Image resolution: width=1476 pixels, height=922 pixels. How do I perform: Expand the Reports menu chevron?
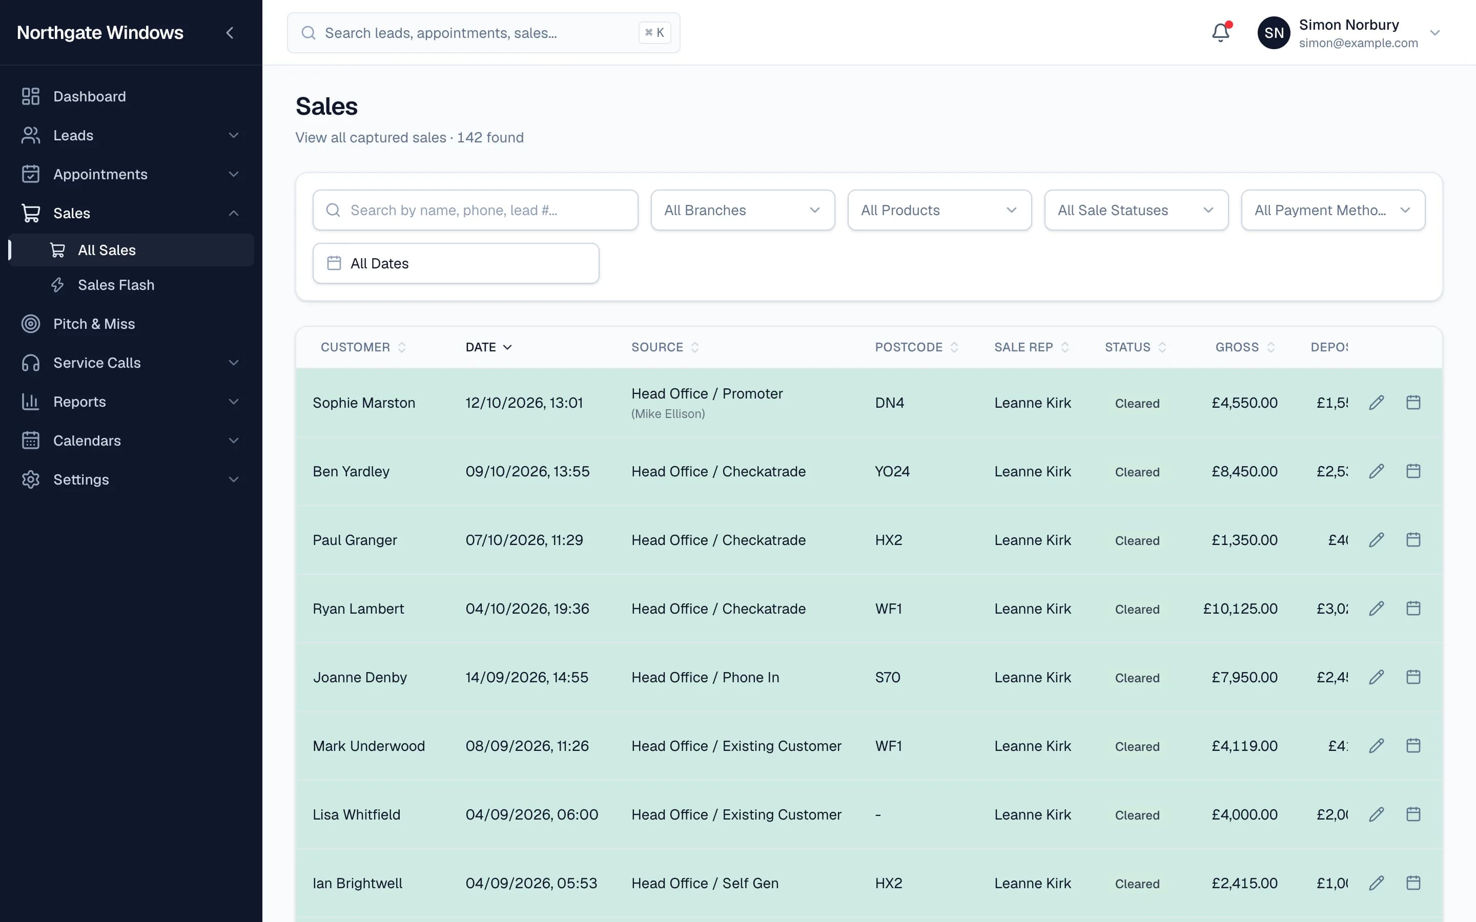[234, 402]
